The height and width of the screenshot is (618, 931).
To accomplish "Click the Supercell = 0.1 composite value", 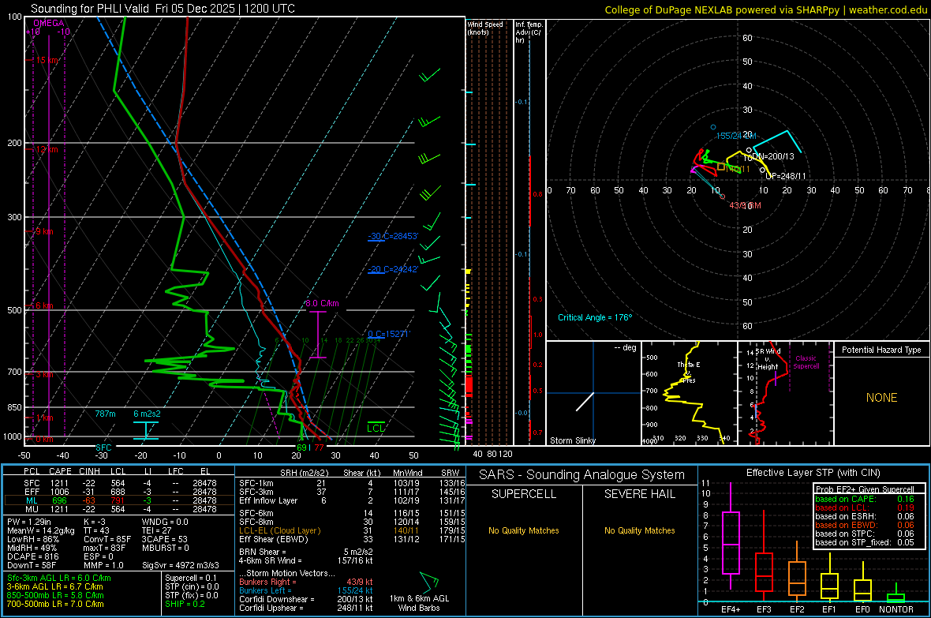I will (x=191, y=578).
